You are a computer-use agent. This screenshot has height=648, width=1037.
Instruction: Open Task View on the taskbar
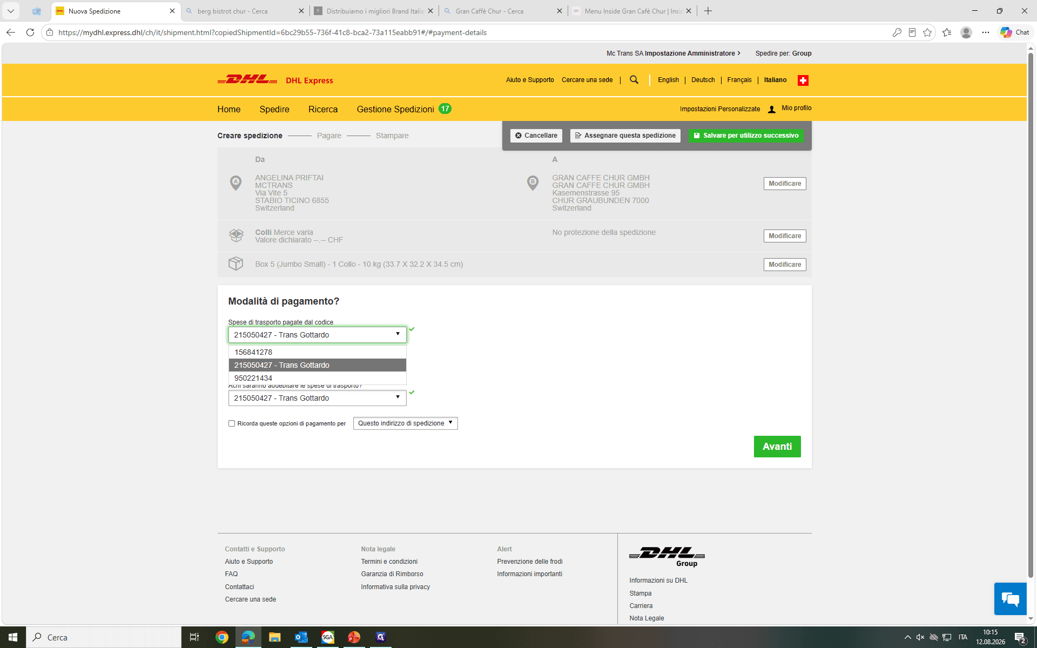pyautogui.click(x=194, y=637)
